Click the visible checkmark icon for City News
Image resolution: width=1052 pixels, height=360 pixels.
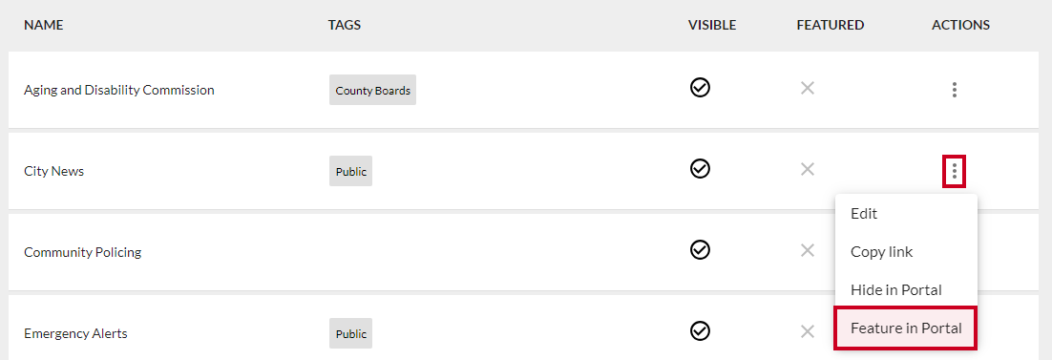pos(700,169)
